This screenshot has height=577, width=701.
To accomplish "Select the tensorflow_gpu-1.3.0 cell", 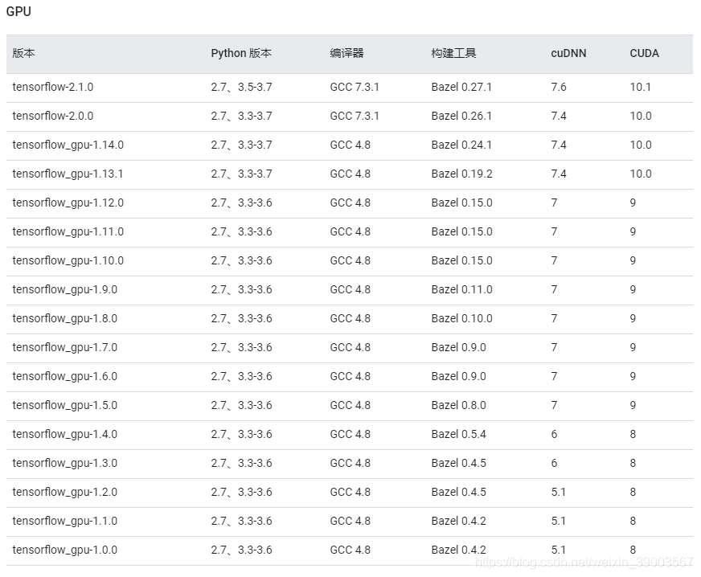I will [x=65, y=463].
